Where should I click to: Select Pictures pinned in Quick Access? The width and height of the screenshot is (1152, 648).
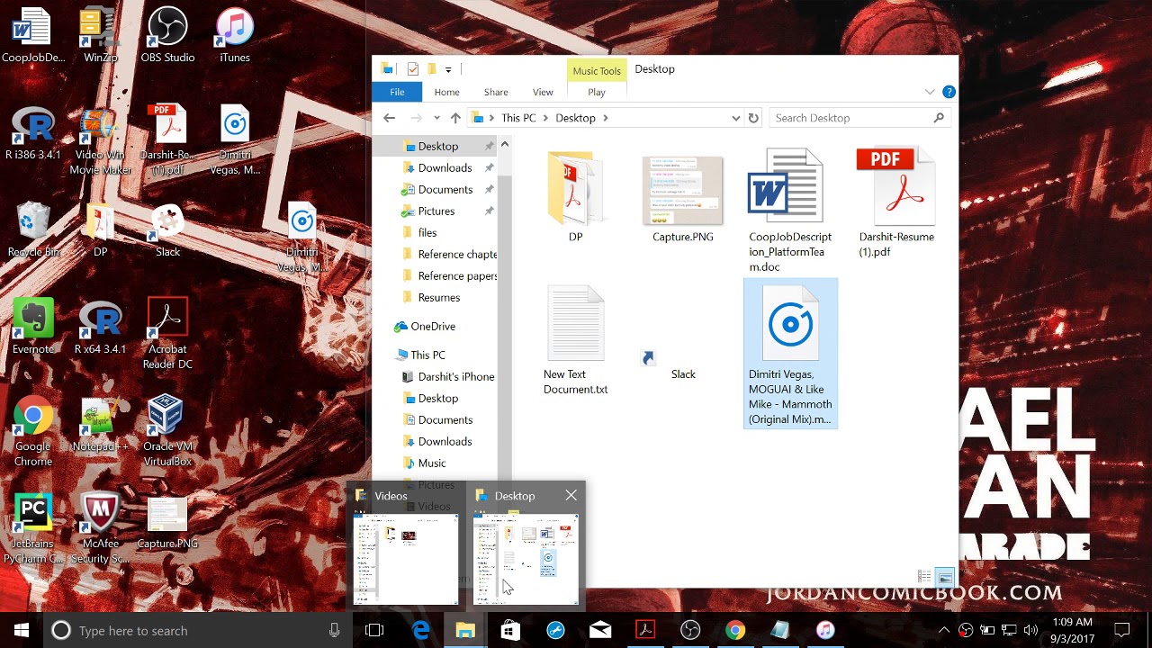pyautogui.click(x=436, y=211)
